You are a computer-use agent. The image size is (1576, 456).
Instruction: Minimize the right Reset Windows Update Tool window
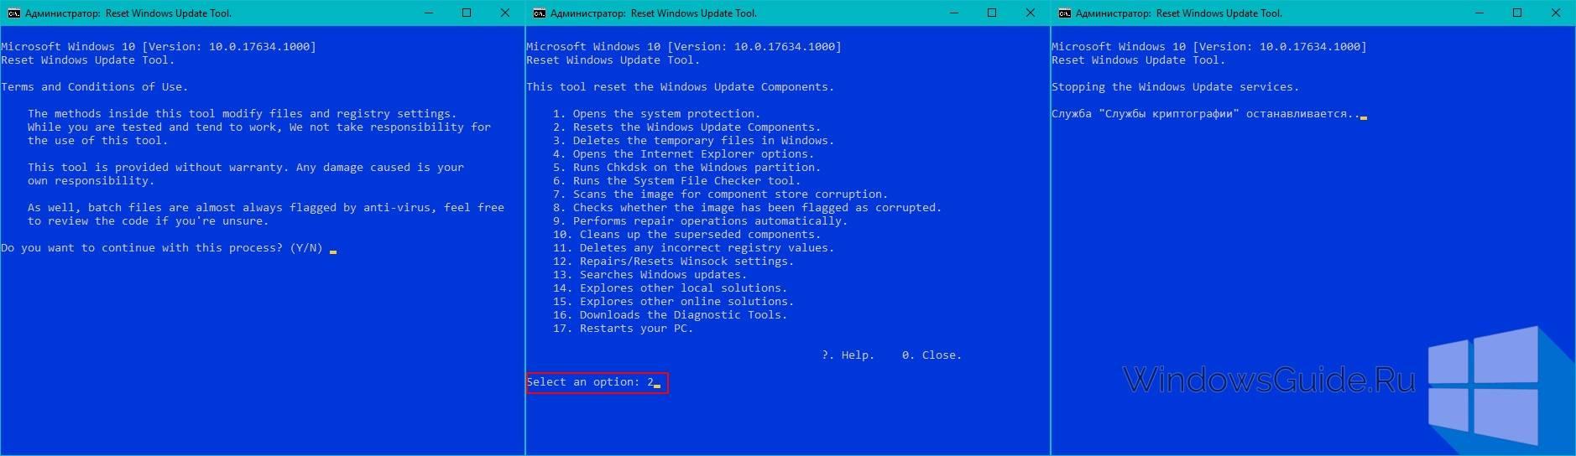(1479, 13)
